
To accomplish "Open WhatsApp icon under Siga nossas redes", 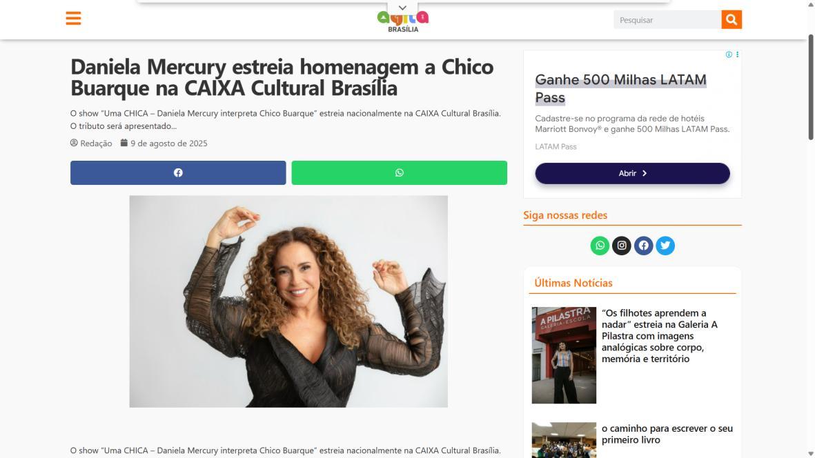I will coord(600,246).
